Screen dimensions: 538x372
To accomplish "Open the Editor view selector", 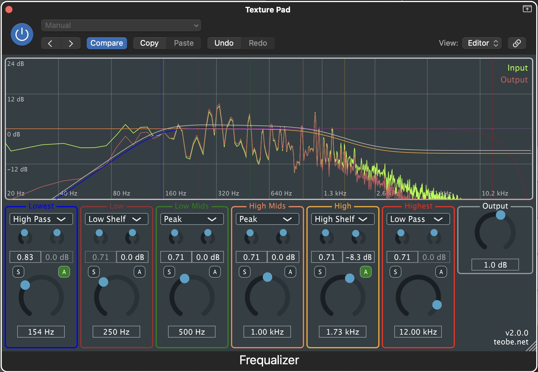I will pos(482,43).
